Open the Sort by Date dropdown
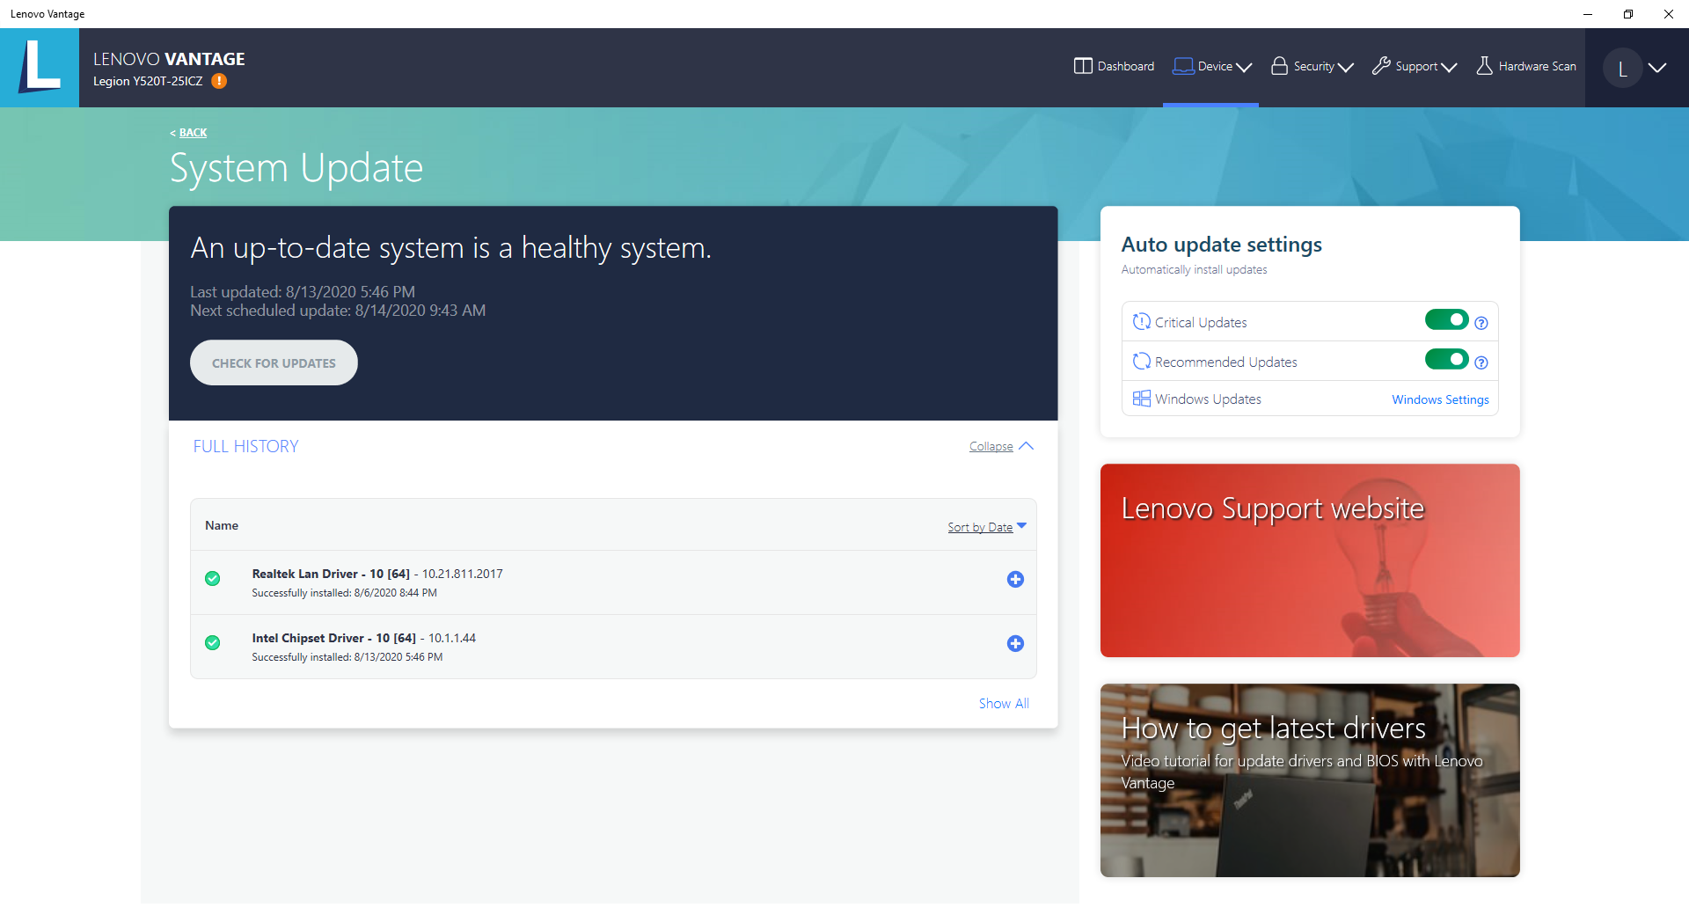This screenshot has height=915, width=1689. pos(987,527)
